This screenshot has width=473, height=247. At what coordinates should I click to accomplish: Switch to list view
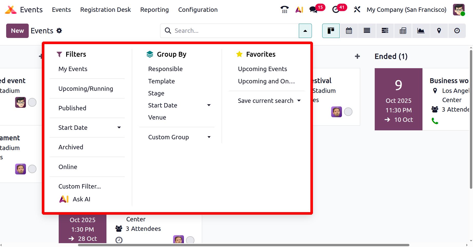point(367,31)
